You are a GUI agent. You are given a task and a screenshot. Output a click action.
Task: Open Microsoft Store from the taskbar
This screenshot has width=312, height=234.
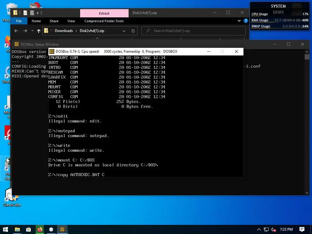(28, 229)
